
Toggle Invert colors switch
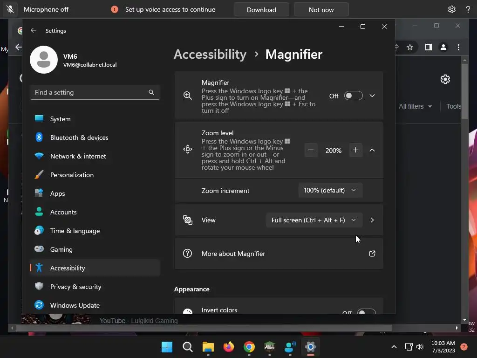366,311
